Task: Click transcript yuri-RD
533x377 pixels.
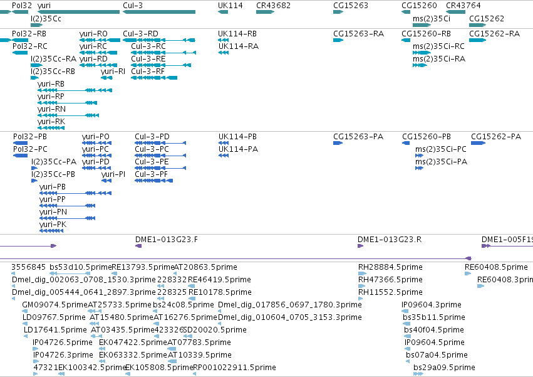Action: (98, 65)
